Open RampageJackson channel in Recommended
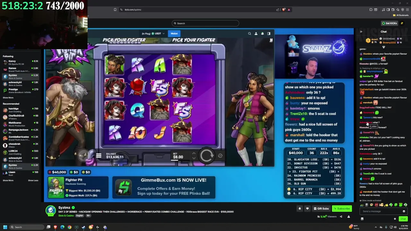This screenshot has height=231, width=411. (x=21, y=131)
